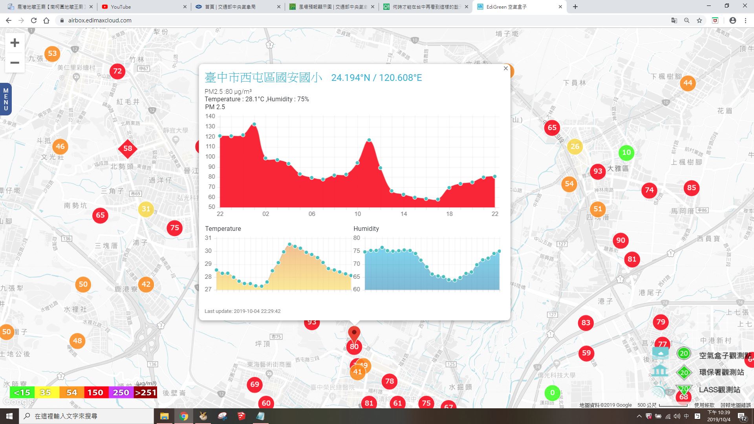Viewport: 754px width, 424px height.
Task: Switch to the YouTube browser tab
Action: [144, 7]
